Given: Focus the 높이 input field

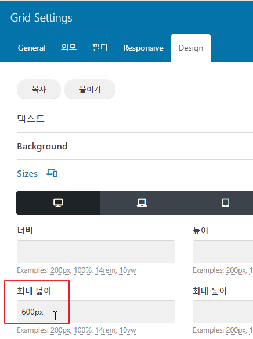Looking at the screenshot, I should point(223,251).
